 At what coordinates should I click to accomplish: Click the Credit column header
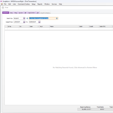(x=94, y=26)
